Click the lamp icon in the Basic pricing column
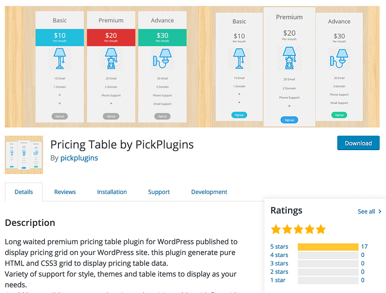Viewport: 386px width, 293px height. click(60, 59)
